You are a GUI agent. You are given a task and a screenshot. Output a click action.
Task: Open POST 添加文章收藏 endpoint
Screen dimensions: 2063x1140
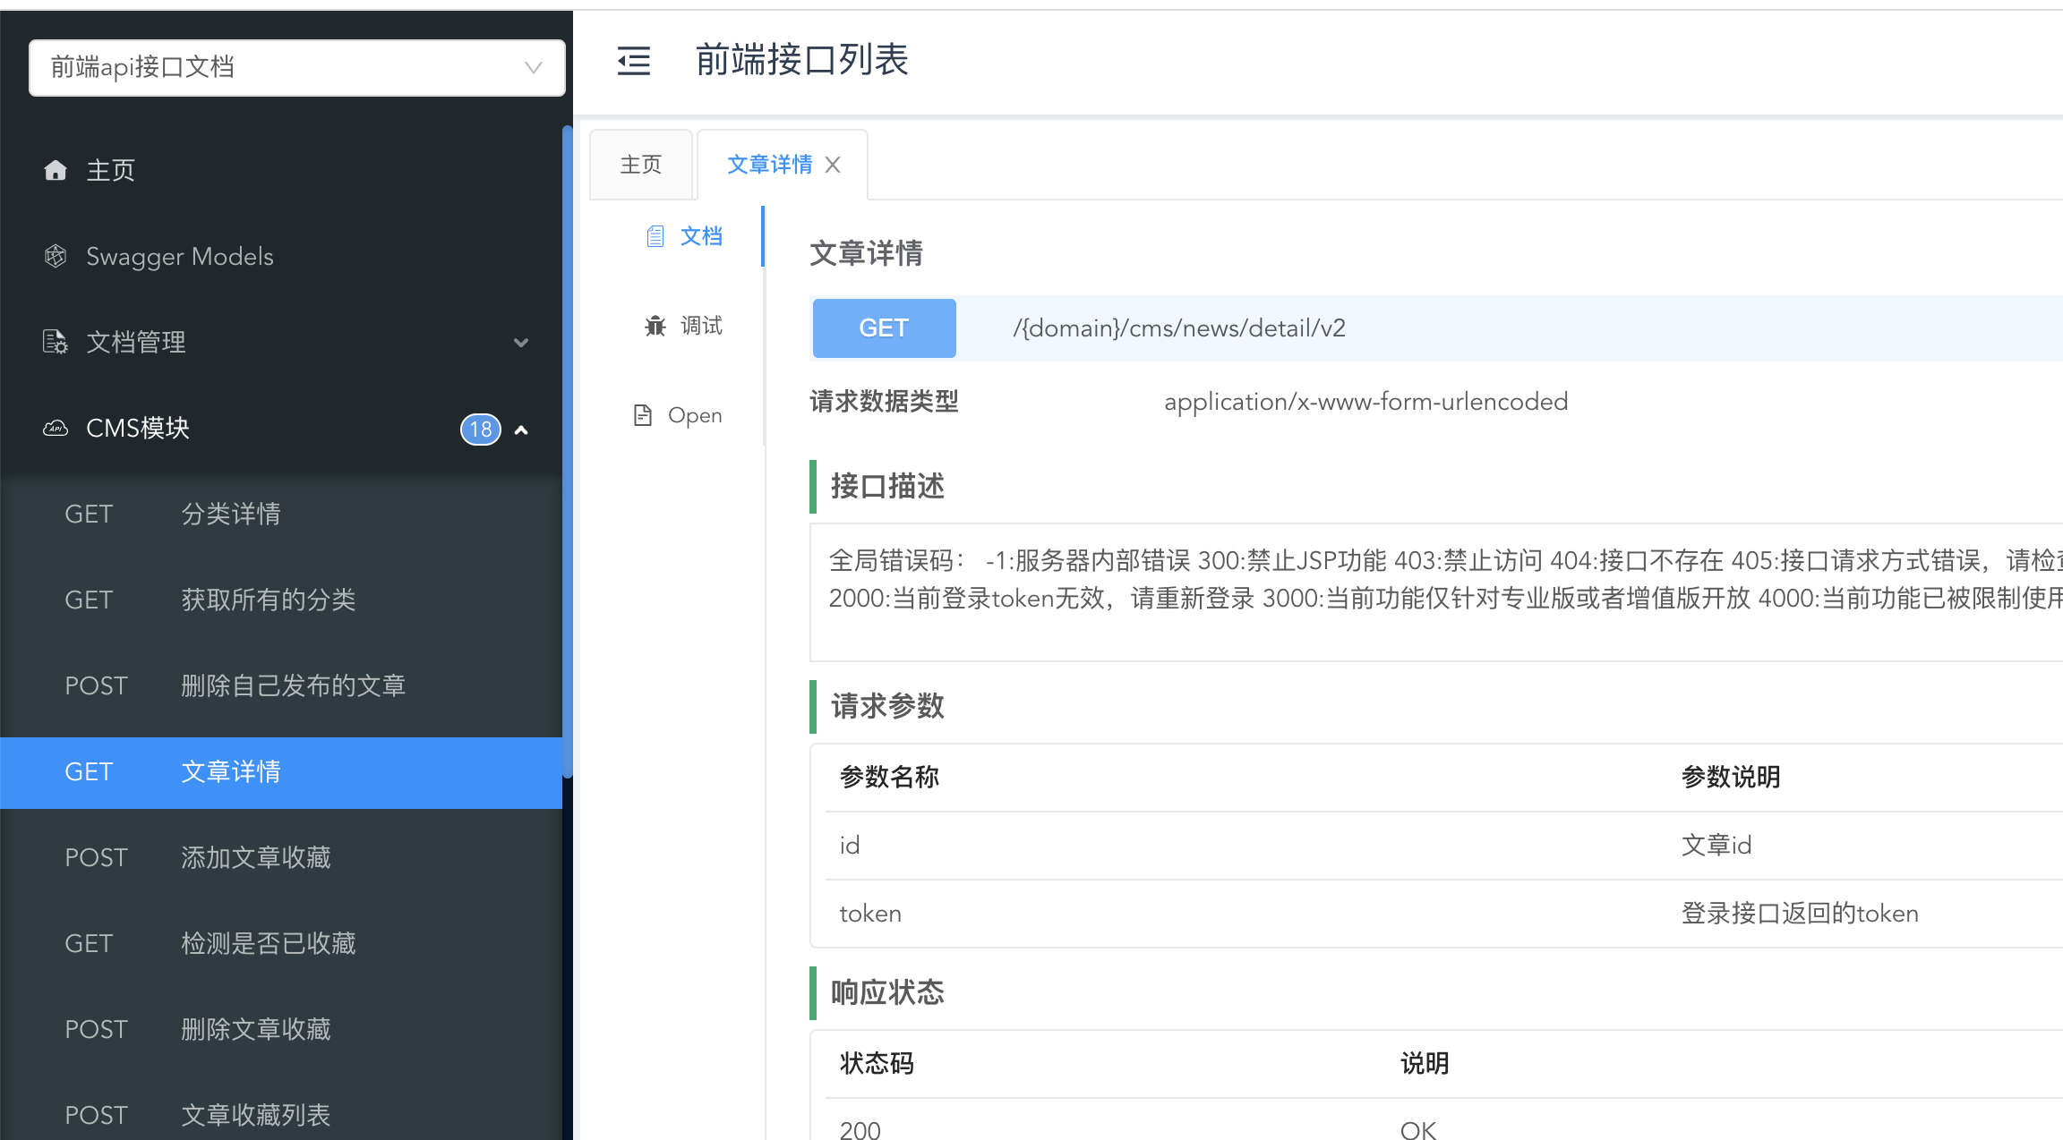point(255,857)
